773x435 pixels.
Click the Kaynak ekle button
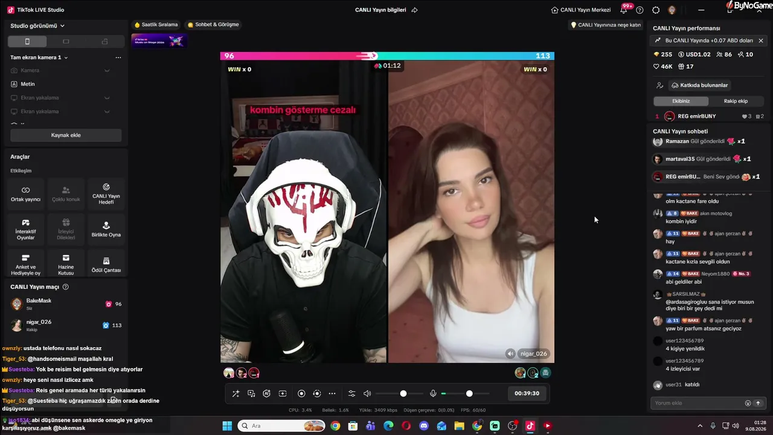[x=66, y=135]
